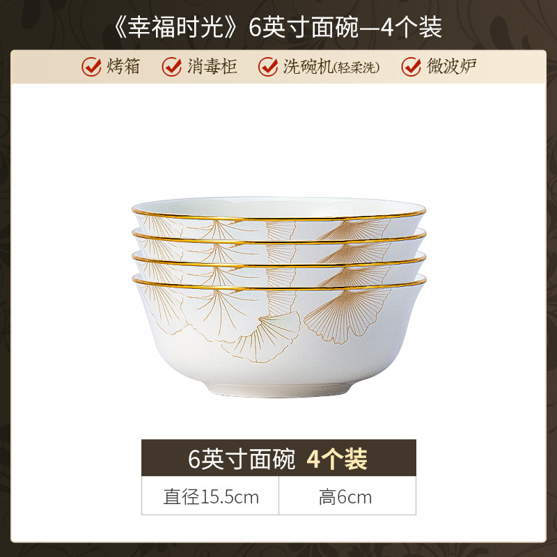
Task: Click the bowl's foot base
Action: [279, 389]
